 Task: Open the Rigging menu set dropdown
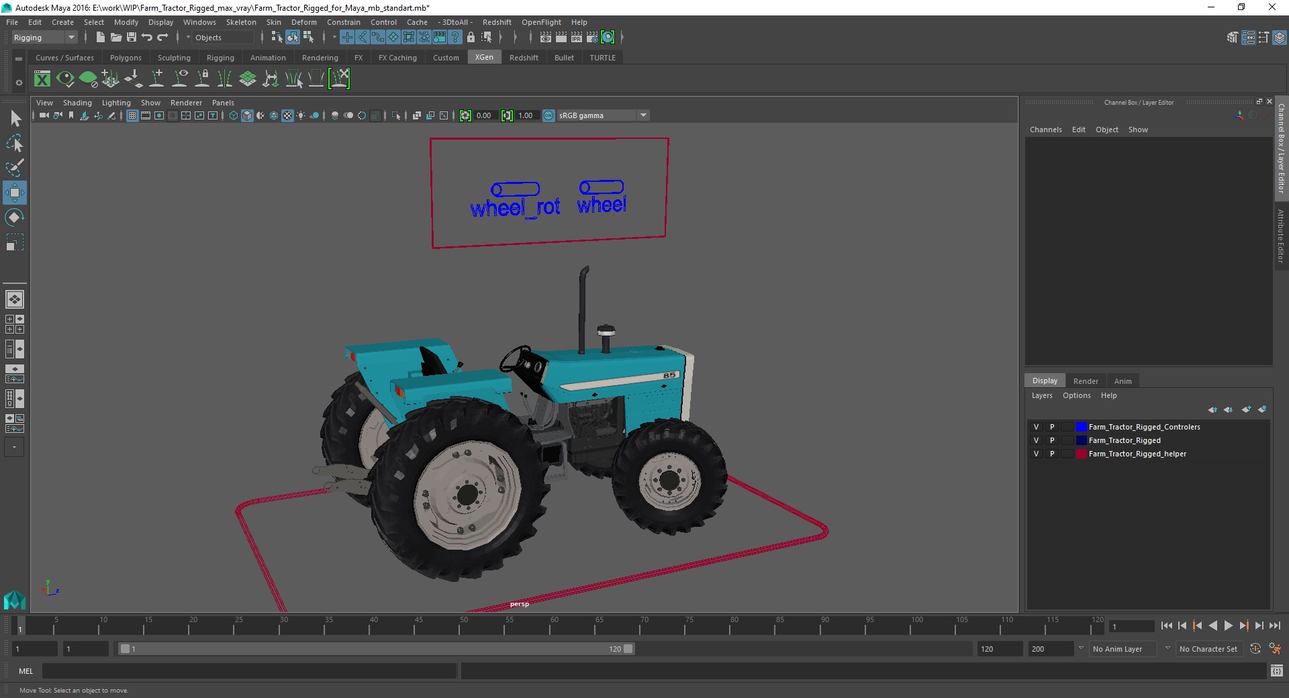[x=44, y=38]
